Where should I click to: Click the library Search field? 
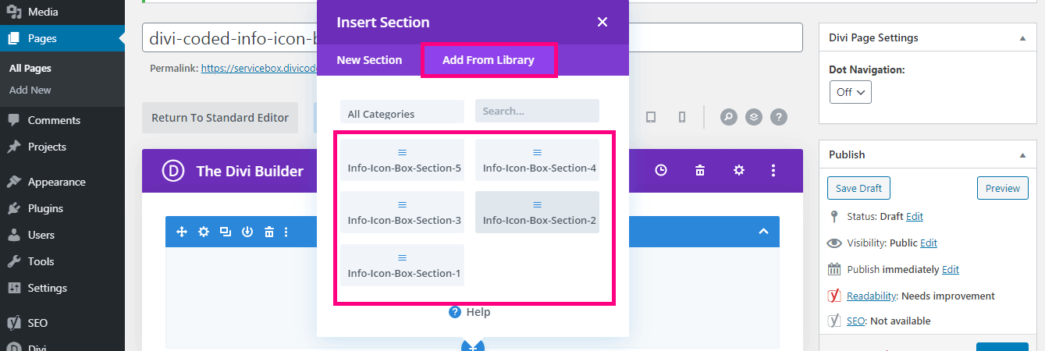(x=537, y=111)
